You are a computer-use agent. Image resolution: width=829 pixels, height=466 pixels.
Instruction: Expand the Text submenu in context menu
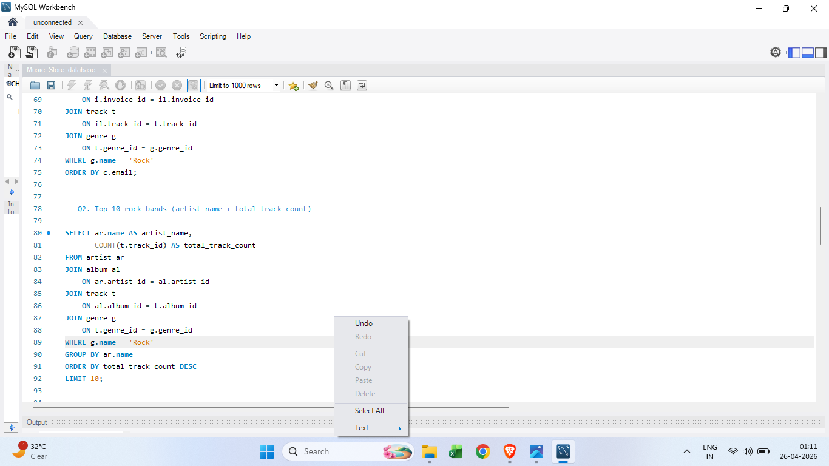[371, 428]
